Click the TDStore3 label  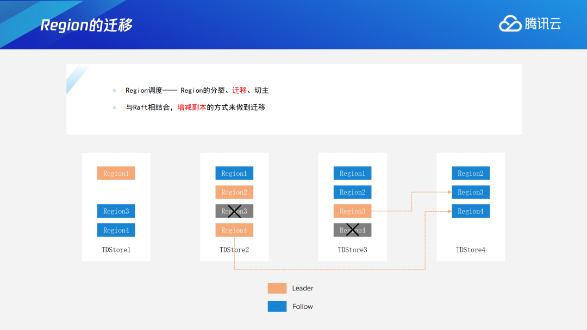(353, 250)
